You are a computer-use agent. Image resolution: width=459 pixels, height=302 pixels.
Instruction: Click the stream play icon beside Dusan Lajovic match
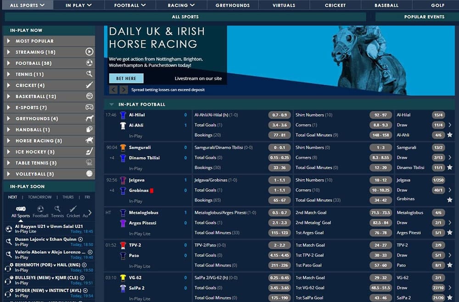coord(81,239)
